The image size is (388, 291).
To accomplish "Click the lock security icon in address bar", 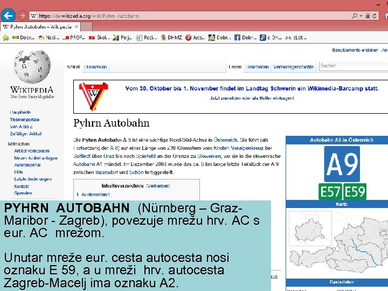I will pos(368,16).
